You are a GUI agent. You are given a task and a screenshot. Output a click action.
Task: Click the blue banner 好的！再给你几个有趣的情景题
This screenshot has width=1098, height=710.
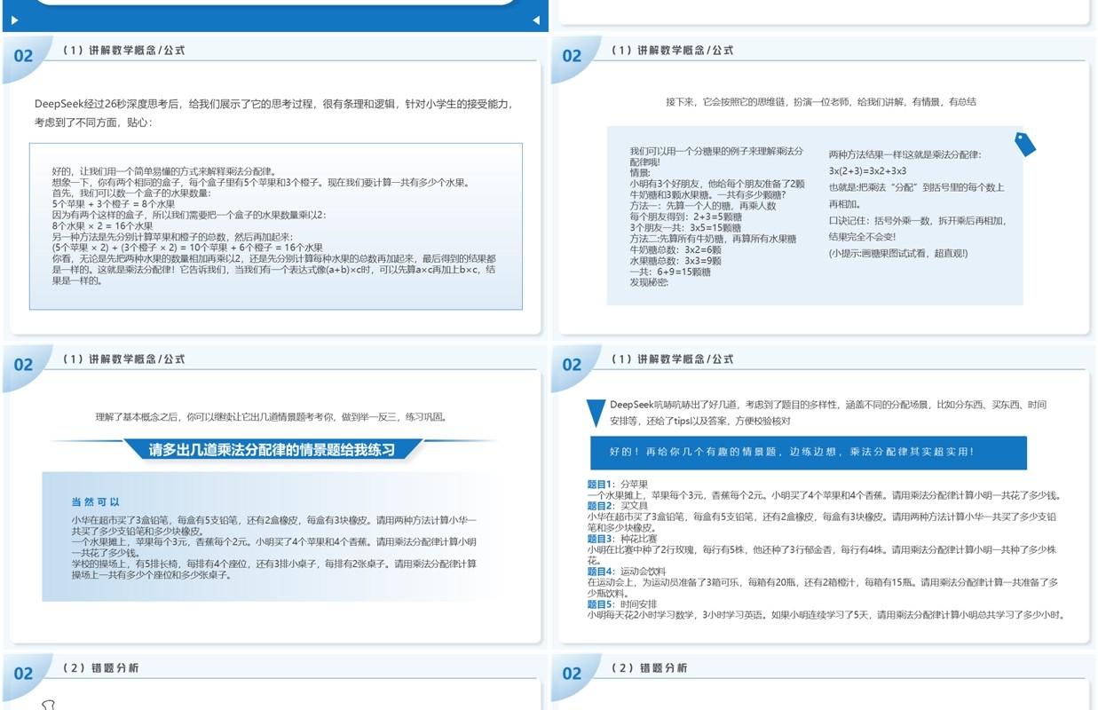808,453
